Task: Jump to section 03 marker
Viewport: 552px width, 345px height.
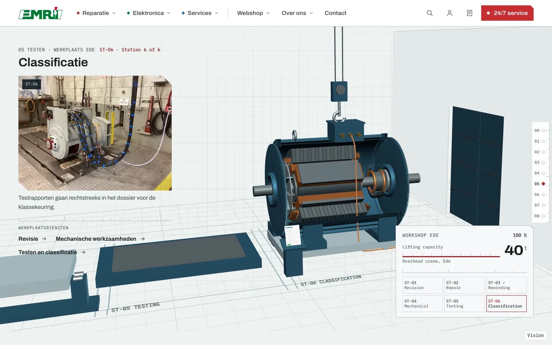Action: pos(540,163)
